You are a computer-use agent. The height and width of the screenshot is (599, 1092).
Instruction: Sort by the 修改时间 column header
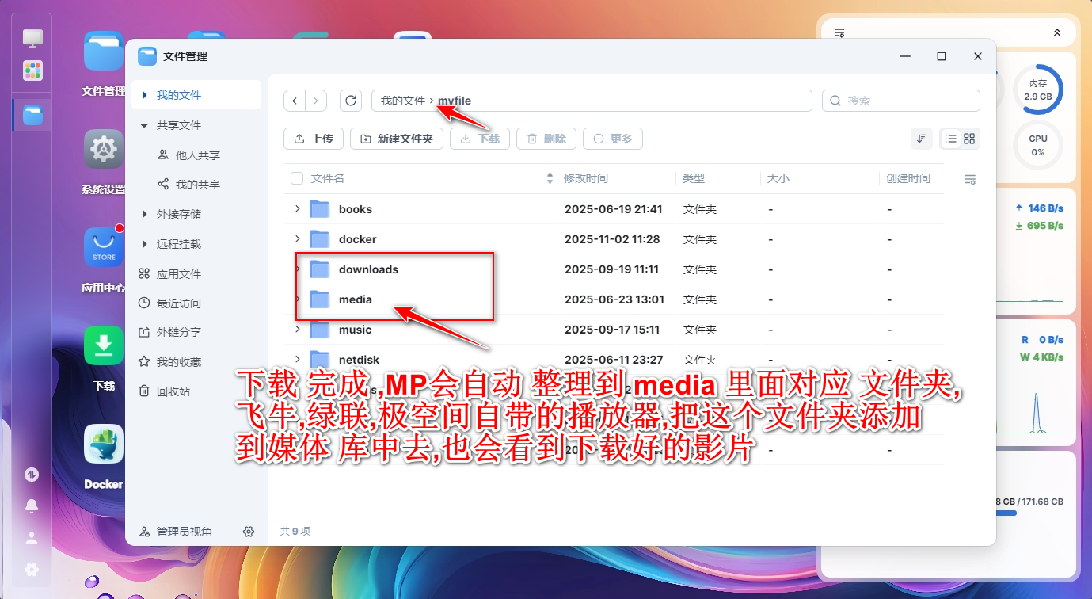click(x=586, y=179)
